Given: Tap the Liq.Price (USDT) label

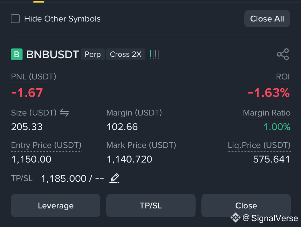Looking at the screenshot, I should click(259, 145).
